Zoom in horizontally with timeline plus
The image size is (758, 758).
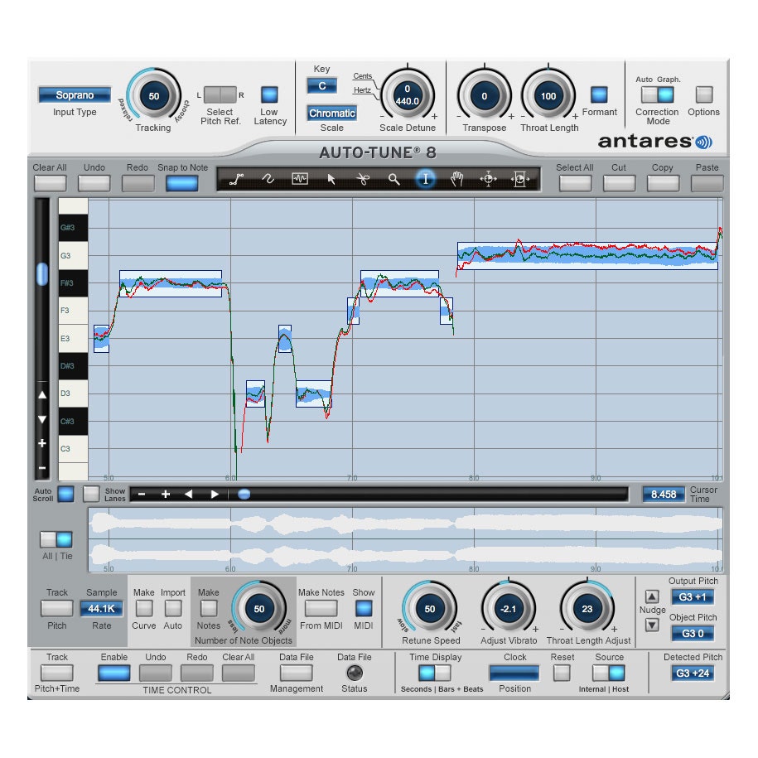click(166, 494)
